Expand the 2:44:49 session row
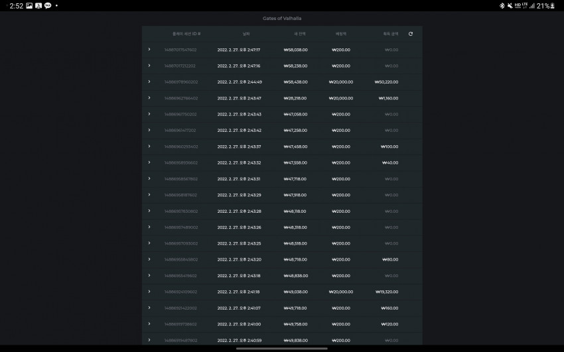 [149, 82]
